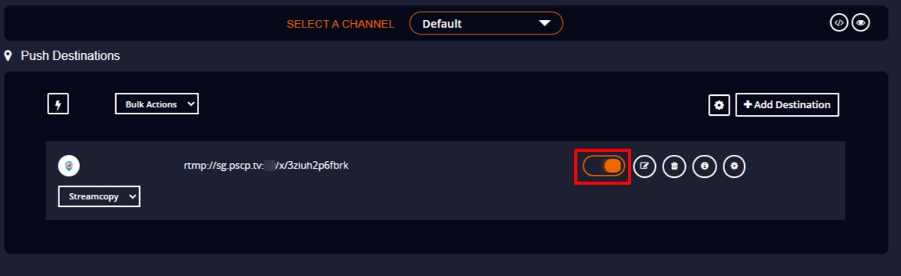
Task: Click the triangle arrow in channel selector
Action: (x=544, y=24)
